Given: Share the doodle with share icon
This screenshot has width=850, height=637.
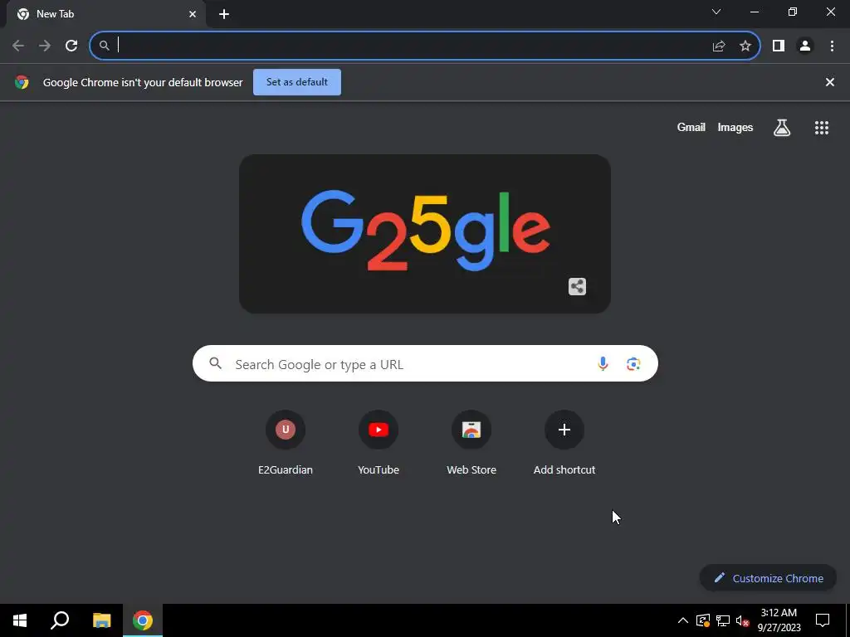Looking at the screenshot, I should pyautogui.click(x=577, y=286).
